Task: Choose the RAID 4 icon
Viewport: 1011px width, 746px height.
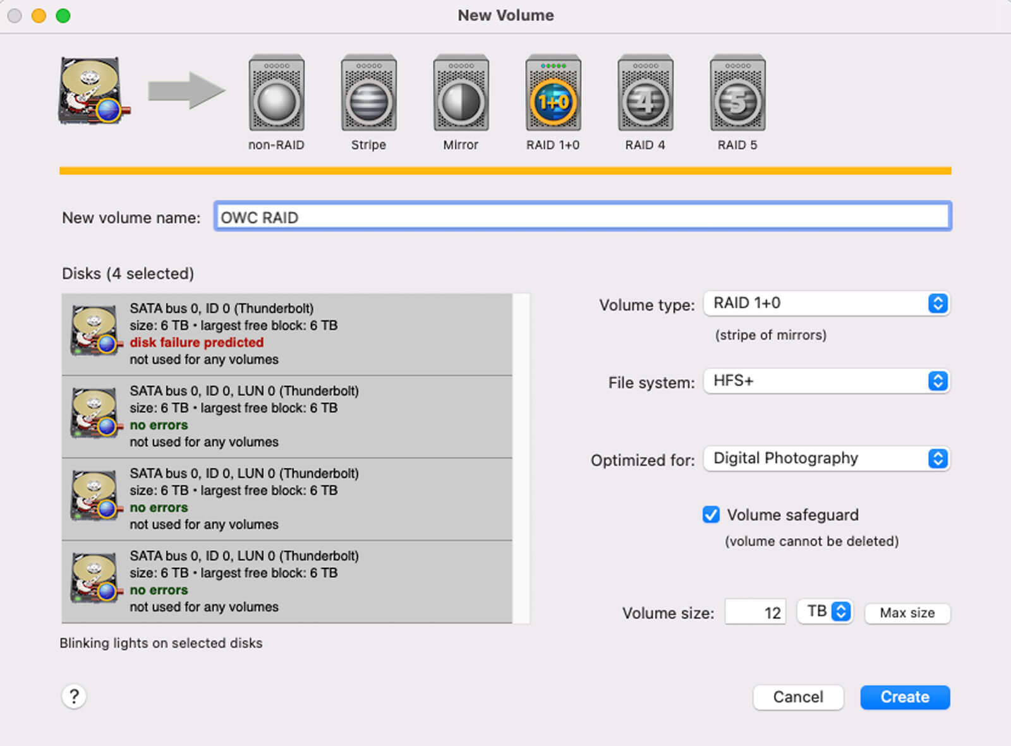Action: (x=645, y=94)
